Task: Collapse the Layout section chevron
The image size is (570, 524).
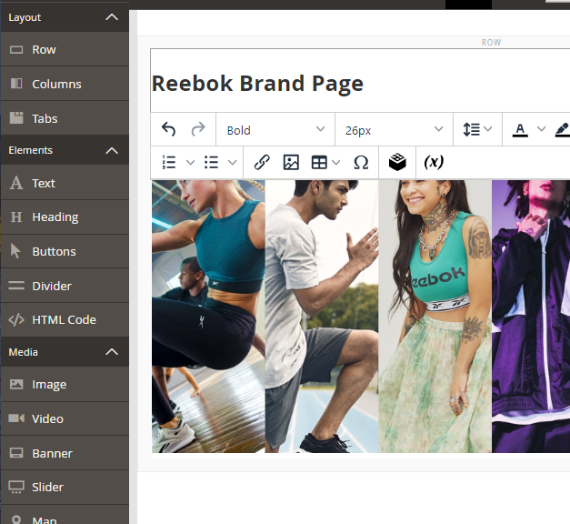Action: point(112,17)
